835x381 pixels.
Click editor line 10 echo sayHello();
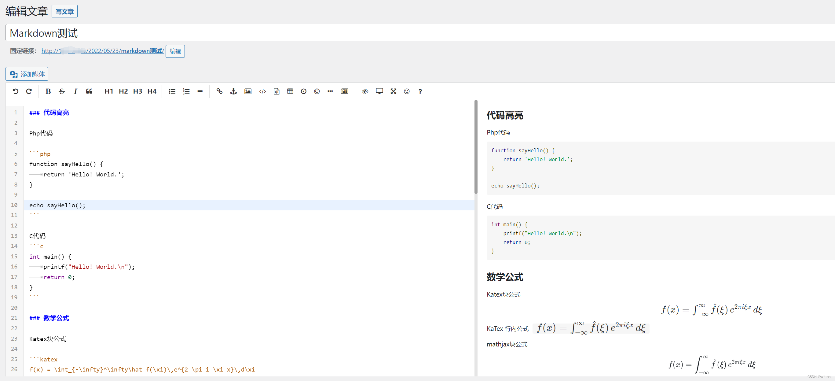tap(249, 205)
